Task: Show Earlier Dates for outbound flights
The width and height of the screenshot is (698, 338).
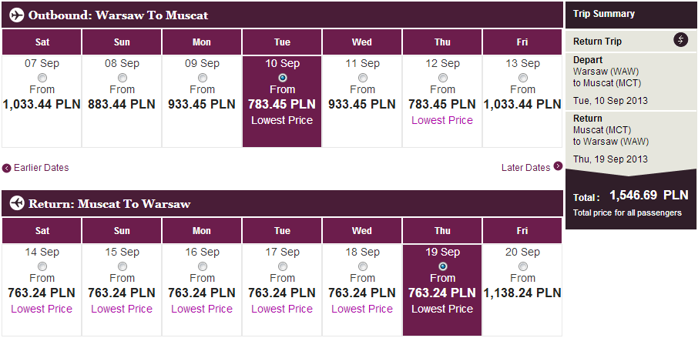Action: coord(40,168)
